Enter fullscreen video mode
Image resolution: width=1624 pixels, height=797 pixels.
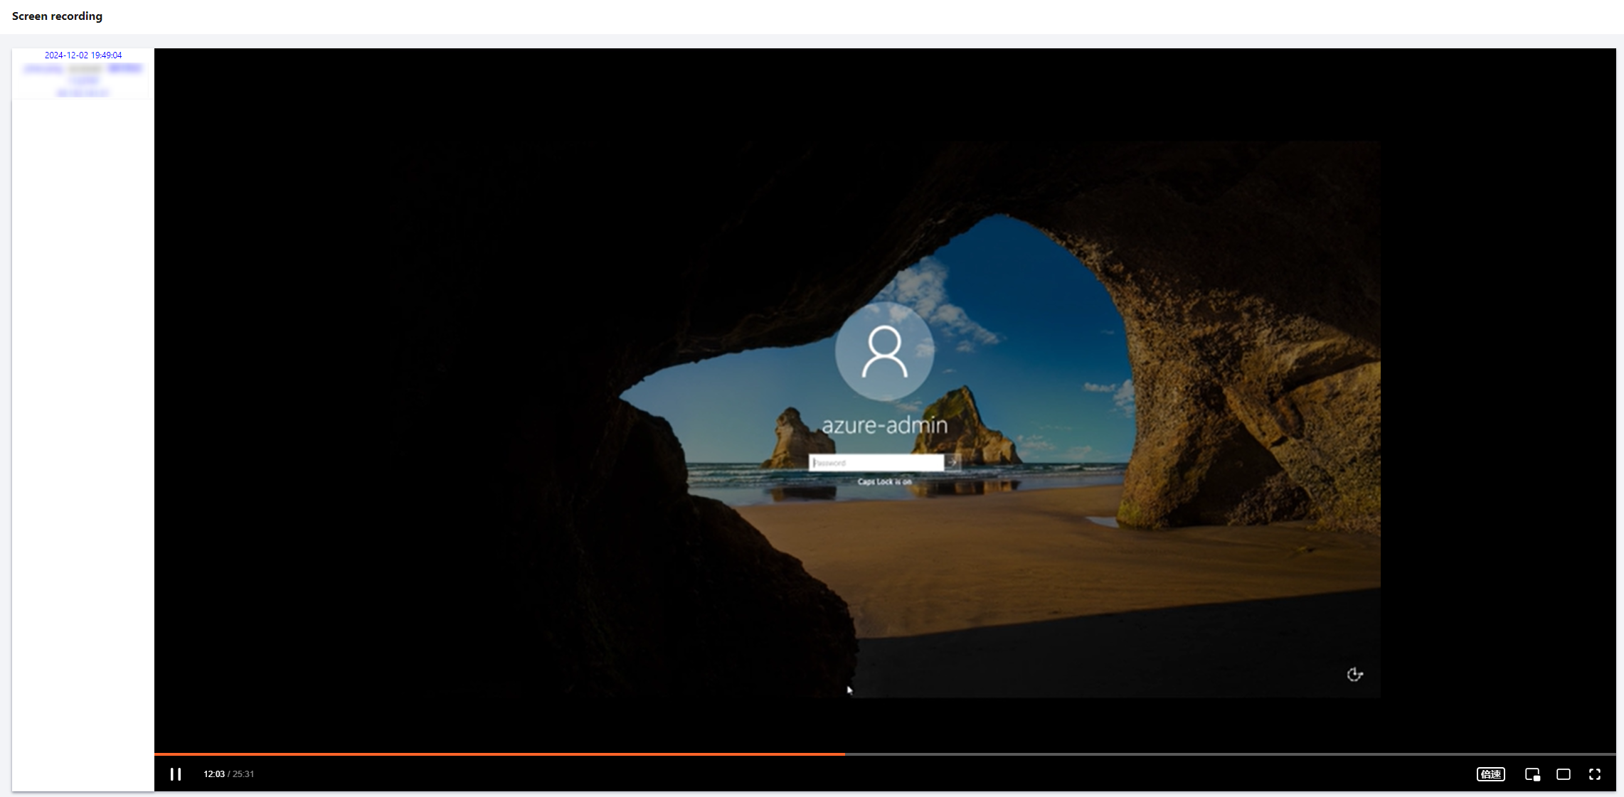(x=1594, y=774)
